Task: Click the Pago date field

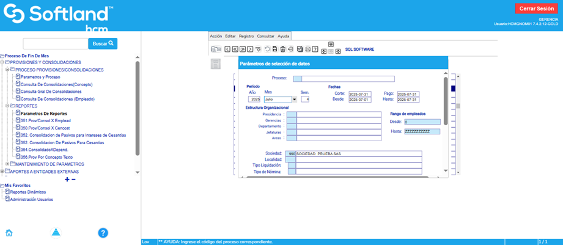Action: point(408,94)
